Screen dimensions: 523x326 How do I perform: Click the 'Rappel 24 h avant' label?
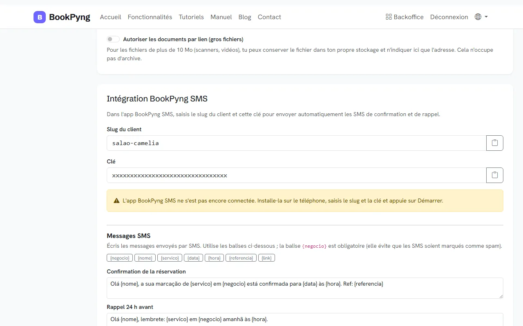[x=130, y=307]
